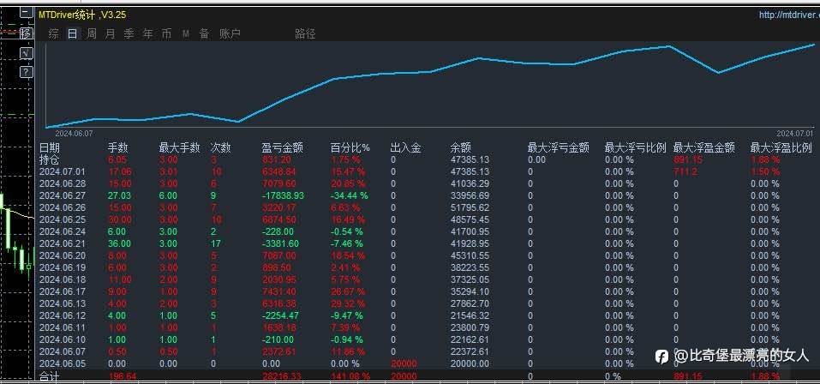Viewport: 820px width, 384px height.
Task: Collapse the MTDriver panel with minus button
Action: click(x=27, y=13)
